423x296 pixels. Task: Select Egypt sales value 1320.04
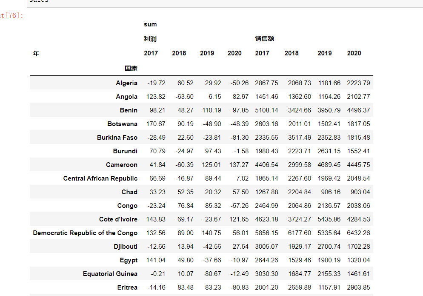point(358,260)
